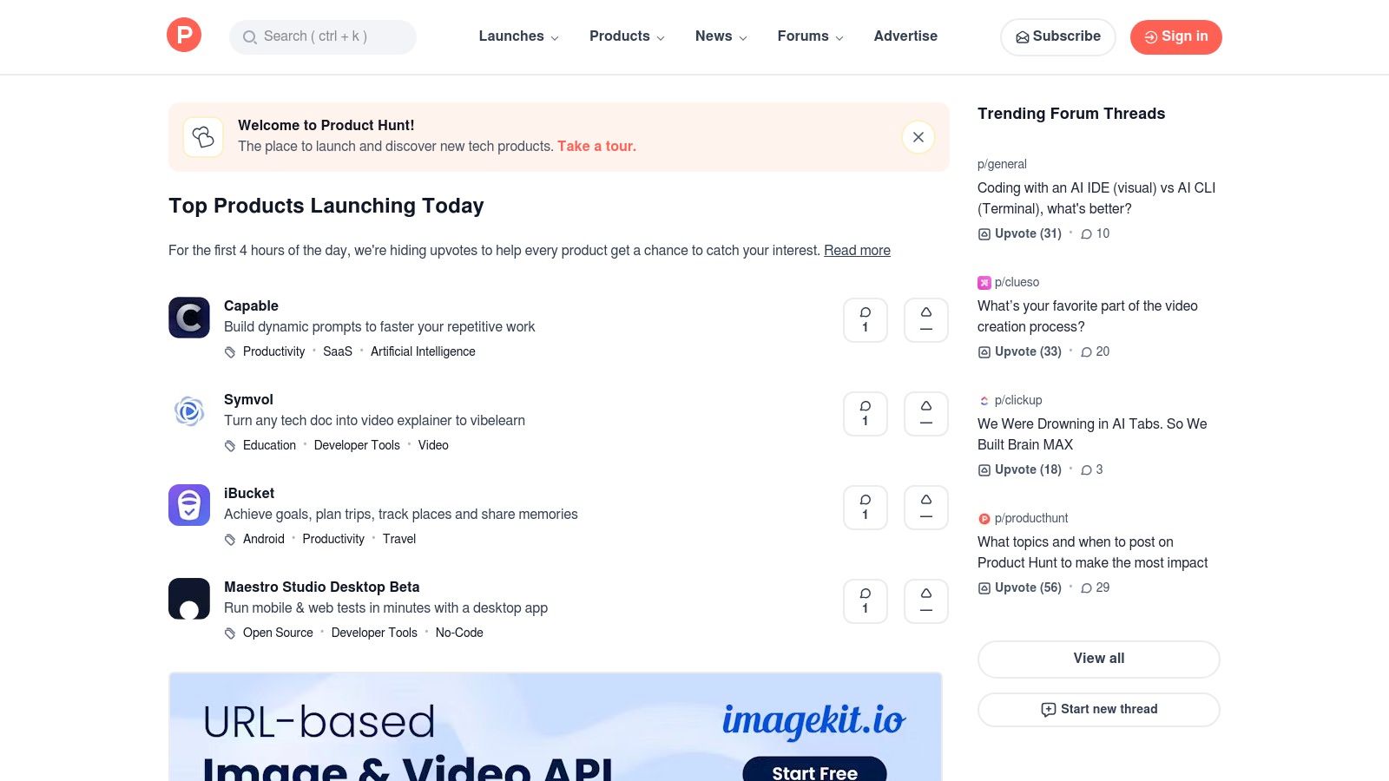Viewport: 1389px width, 781px height.
Task: Open the Product Hunt home logo
Action: (184, 36)
